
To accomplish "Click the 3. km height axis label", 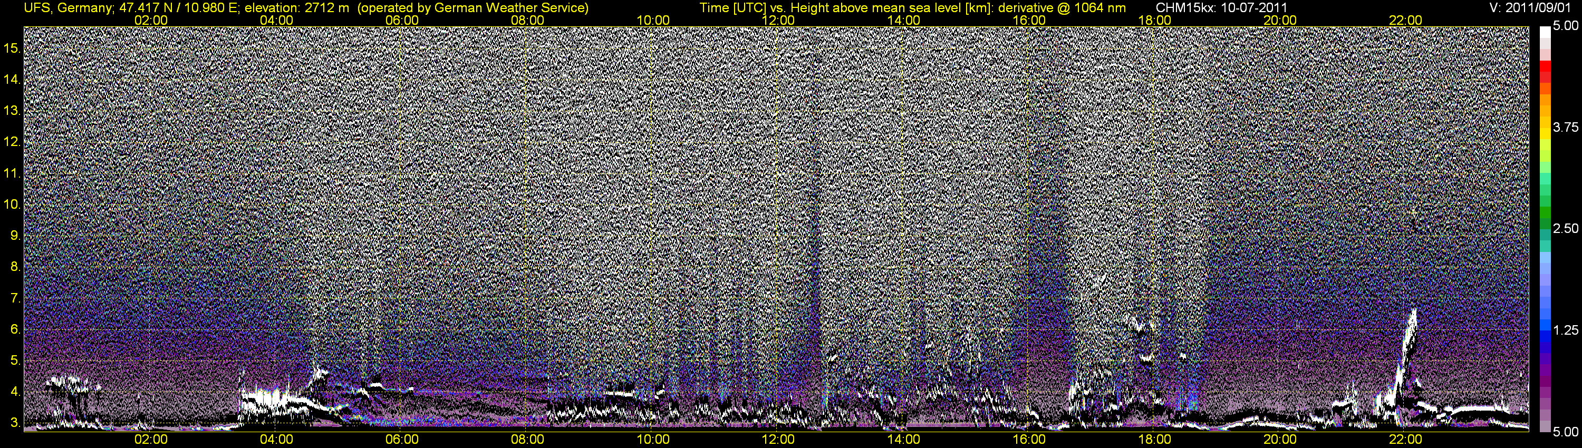I will [x=16, y=423].
